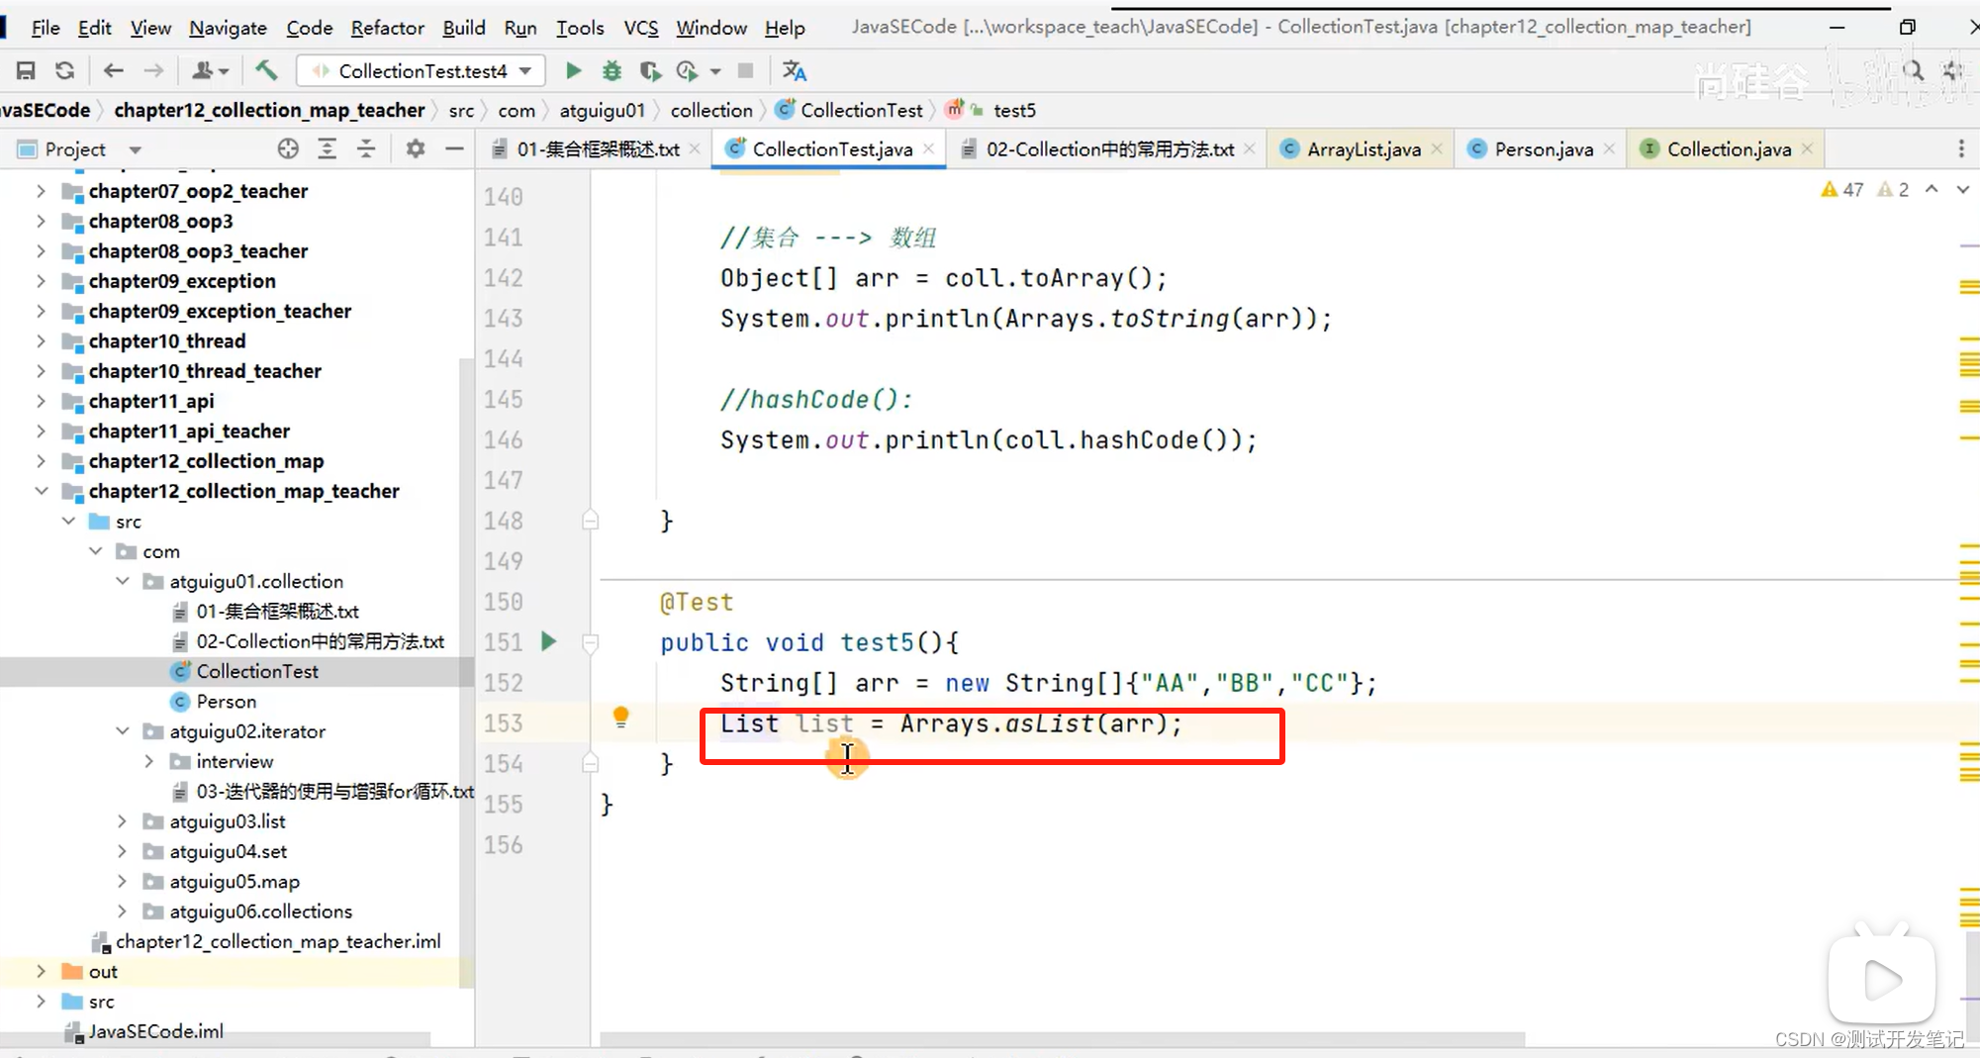Select CollectionTest in project tree
This screenshot has width=1980, height=1058.
click(257, 671)
